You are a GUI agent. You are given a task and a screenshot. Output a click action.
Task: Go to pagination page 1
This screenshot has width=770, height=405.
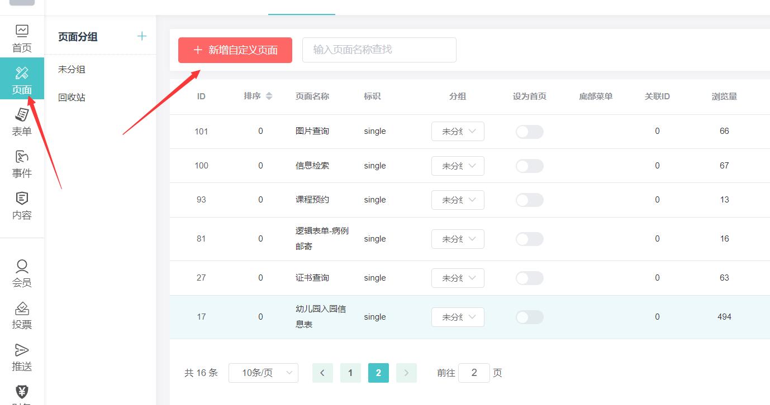pyautogui.click(x=350, y=373)
